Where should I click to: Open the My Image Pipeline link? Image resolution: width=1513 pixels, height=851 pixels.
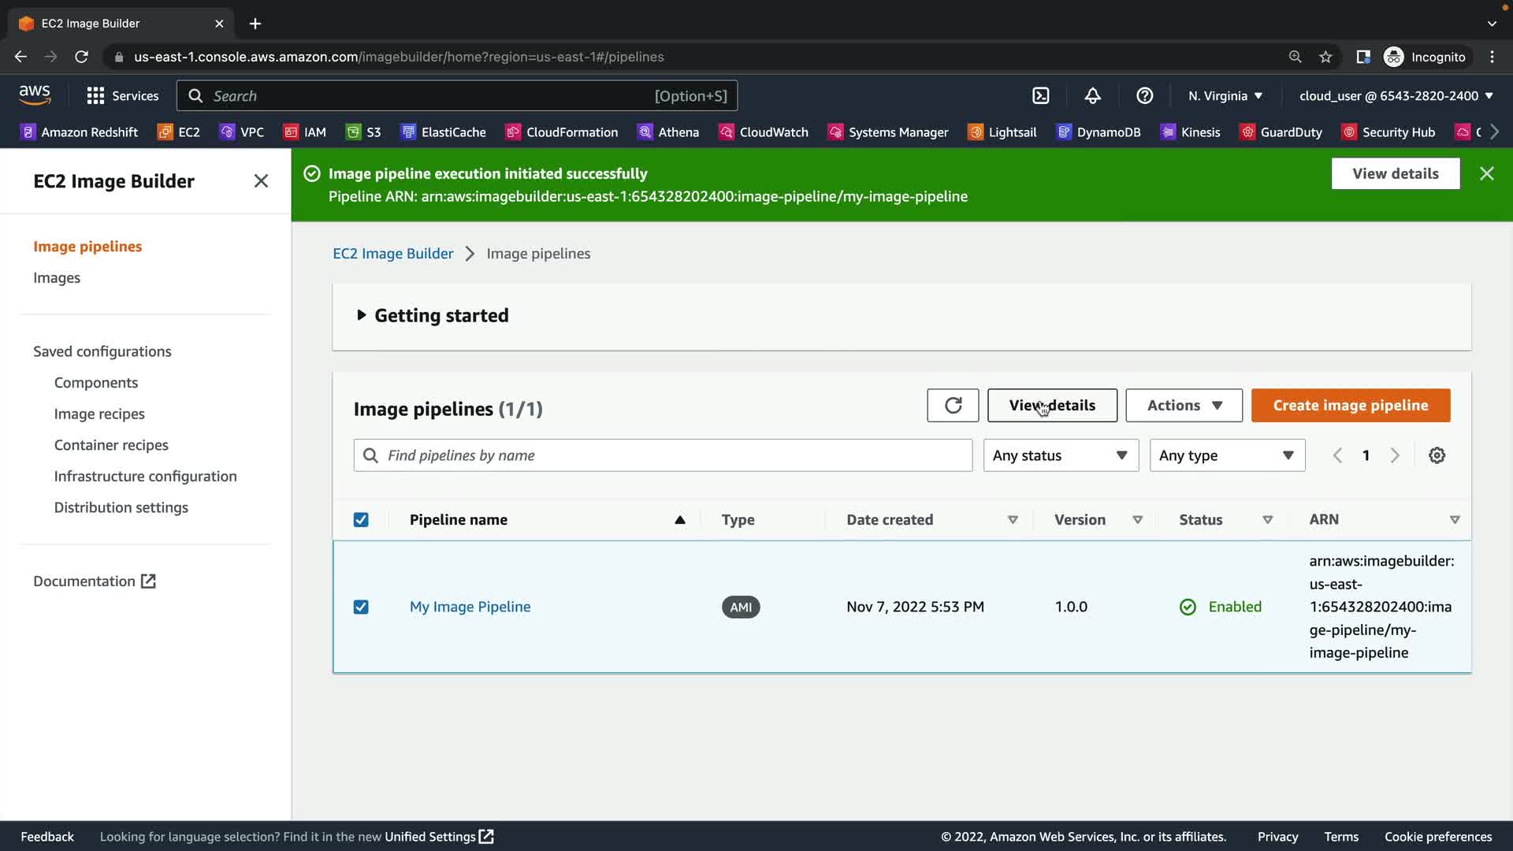point(470,607)
